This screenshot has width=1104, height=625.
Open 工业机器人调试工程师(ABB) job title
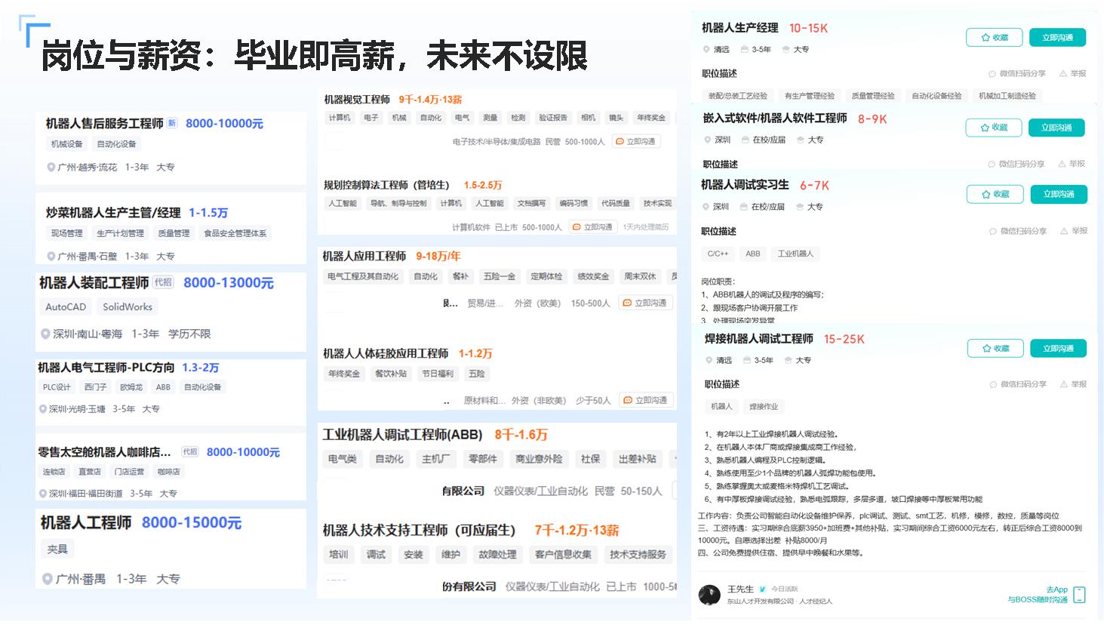pos(402,435)
